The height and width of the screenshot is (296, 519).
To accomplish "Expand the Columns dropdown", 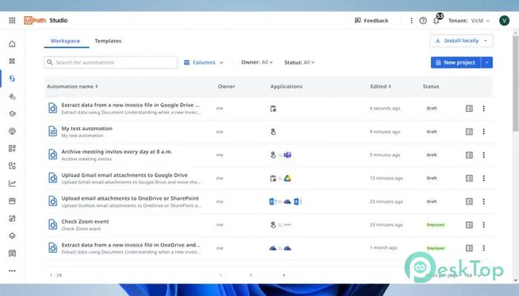I will click(204, 62).
